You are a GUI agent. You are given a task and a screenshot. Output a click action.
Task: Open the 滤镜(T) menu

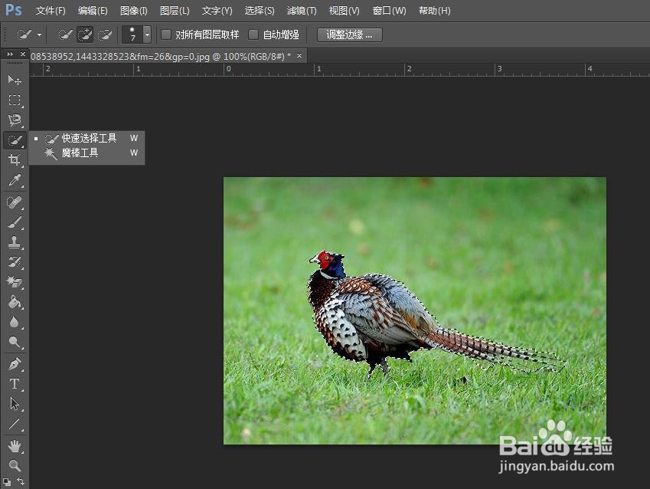[x=302, y=11]
